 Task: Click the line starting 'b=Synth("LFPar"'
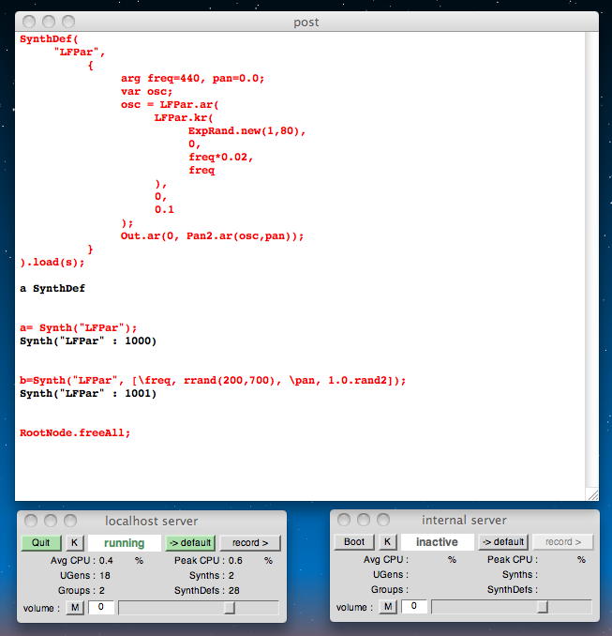coord(213,381)
